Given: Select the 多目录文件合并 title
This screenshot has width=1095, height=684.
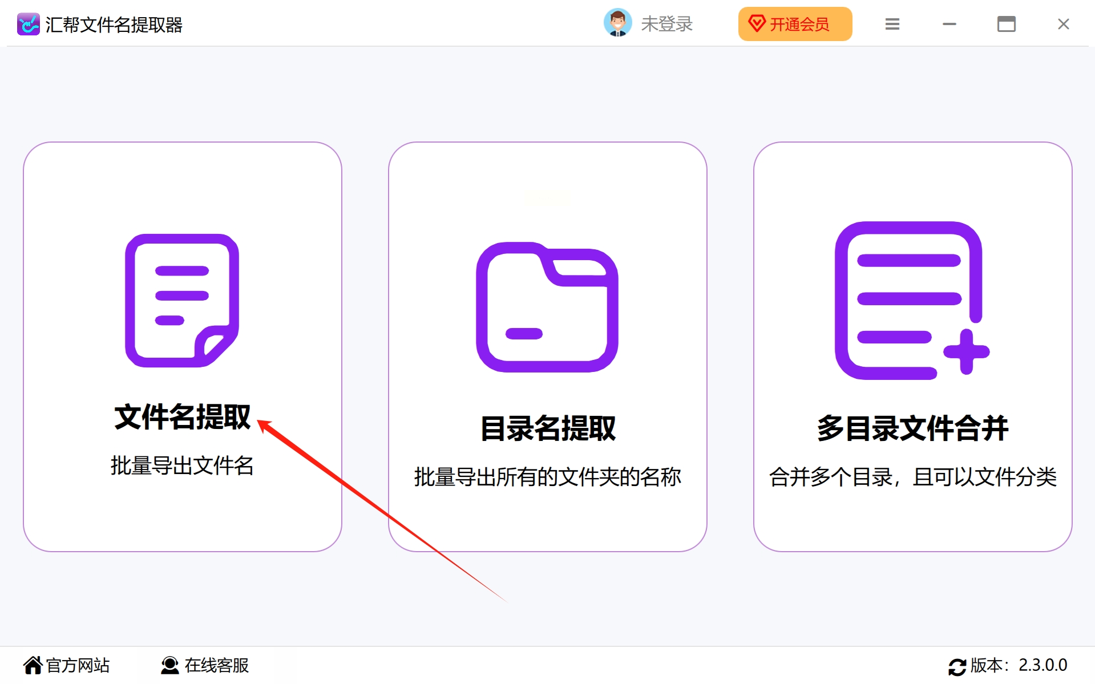Looking at the screenshot, I should click(x=912, y=428).
